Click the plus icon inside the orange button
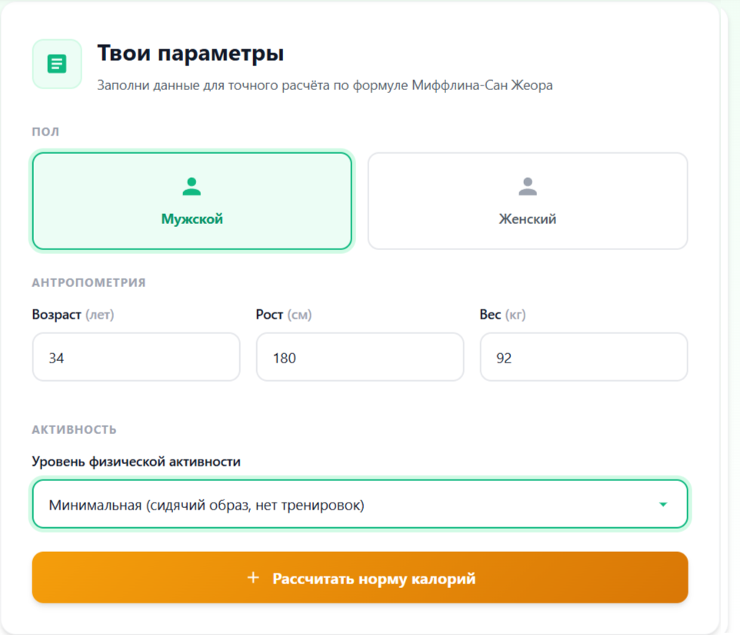740x635 pixels. [x=252, y=577]
